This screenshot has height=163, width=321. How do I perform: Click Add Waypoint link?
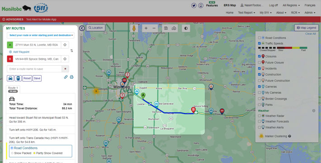pyautogui.click(x=19, y=52)
